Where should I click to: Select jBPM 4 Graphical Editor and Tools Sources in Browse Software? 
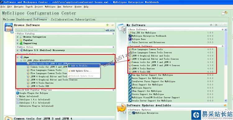(54, 80)
